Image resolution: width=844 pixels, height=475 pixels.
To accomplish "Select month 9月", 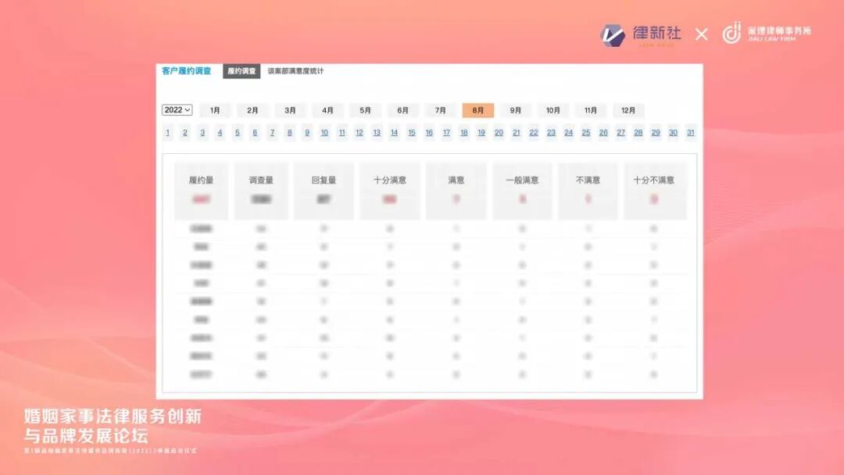I will coord(516,110).
